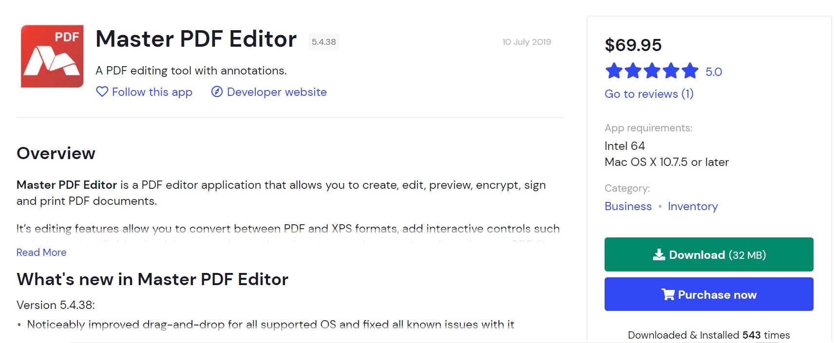Click the Purchase now button

708,294
